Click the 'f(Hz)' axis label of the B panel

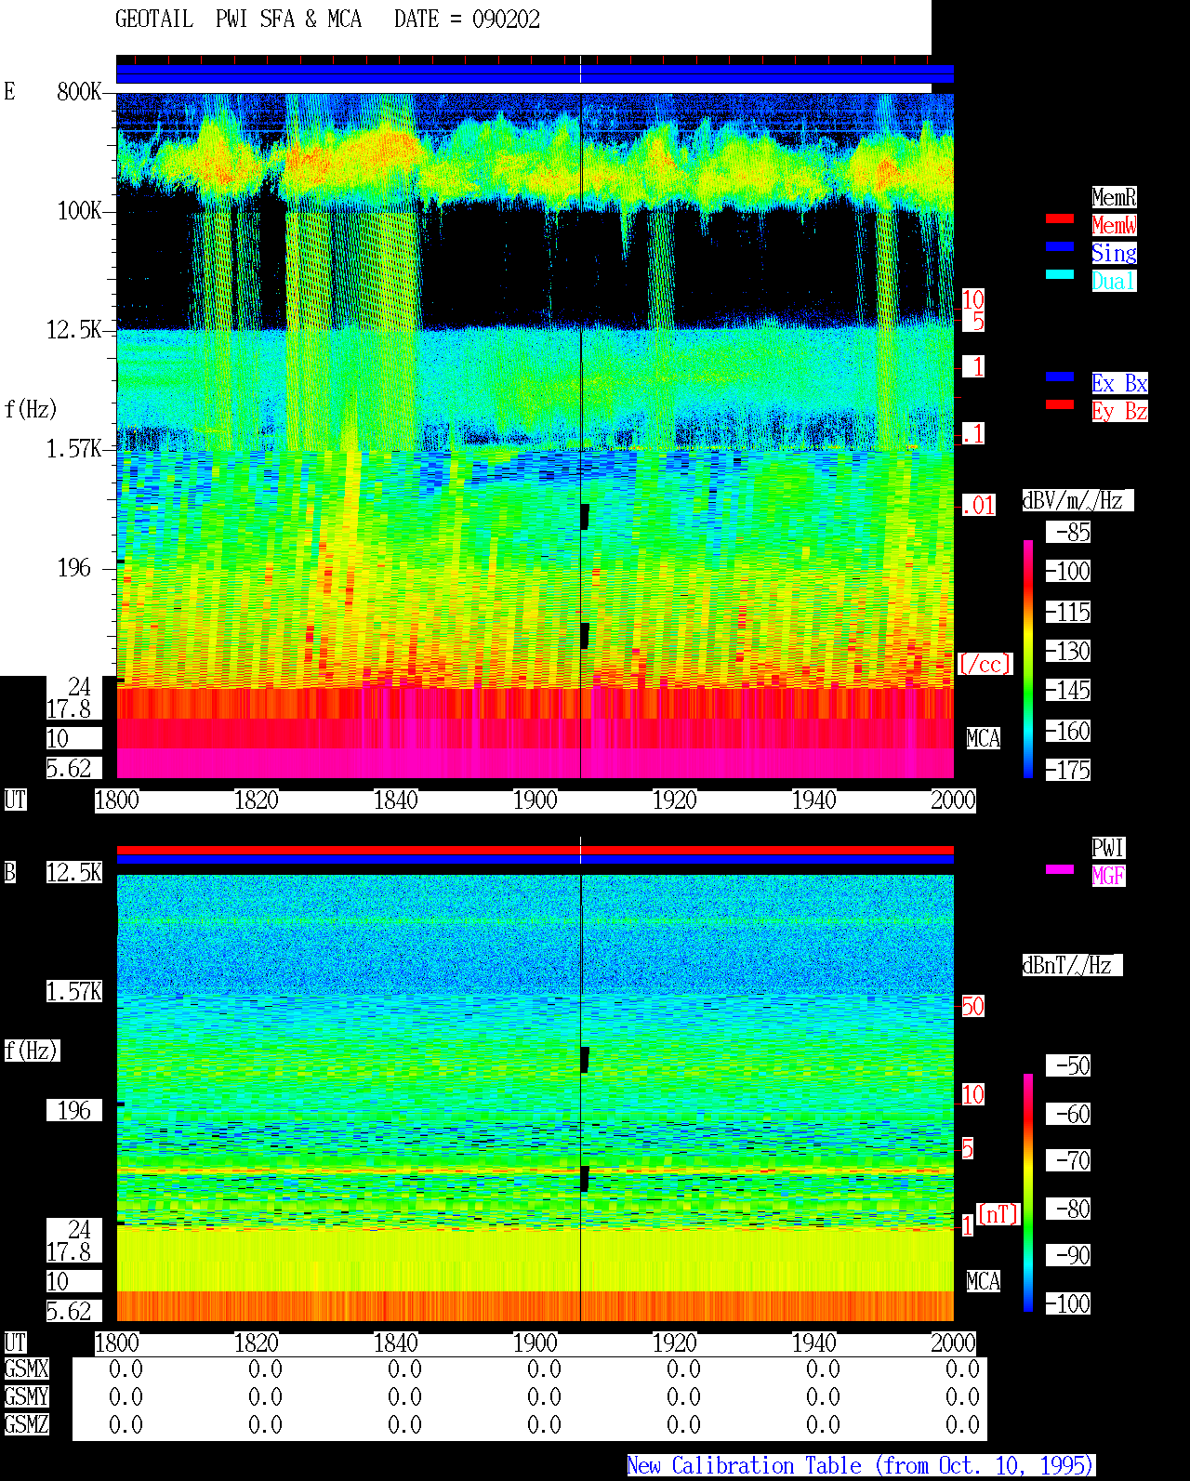[x=32, y=1051]
